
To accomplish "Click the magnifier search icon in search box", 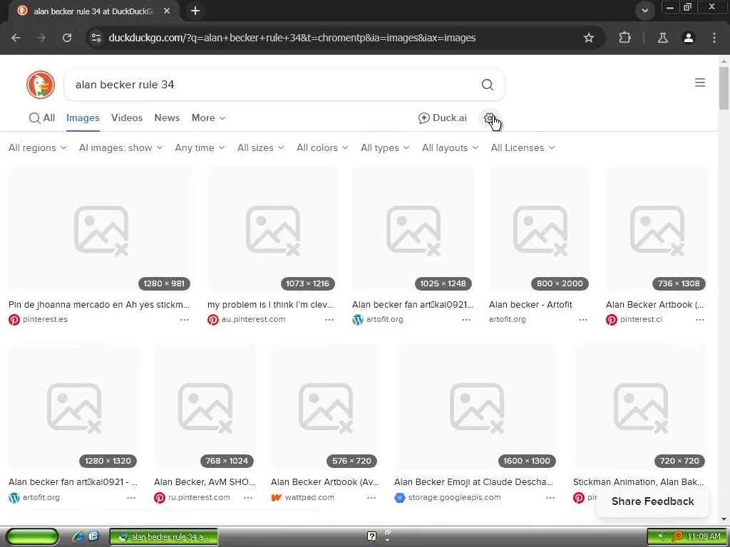I will 487,85.
